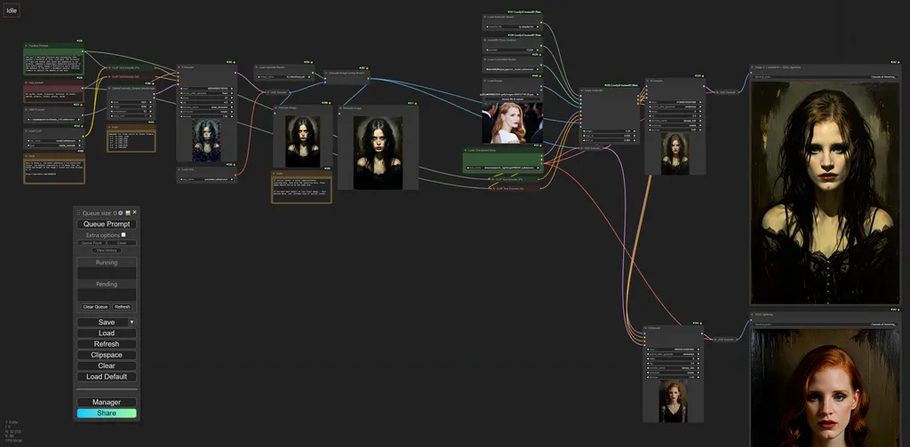This screenshot has width=910, height=447.
Task: Click the Share button
Action: point(107,412)
